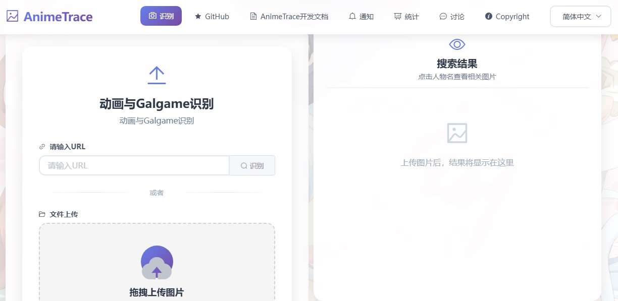This screenshot has height=301, width=618.
Task: Focus the 请输入URL input field
Action: (x=134, y=165)
